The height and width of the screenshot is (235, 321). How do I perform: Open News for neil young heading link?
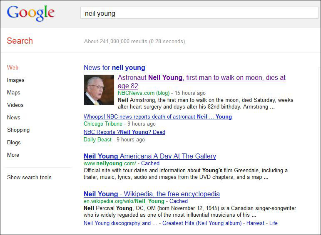(x=114, y=67)
